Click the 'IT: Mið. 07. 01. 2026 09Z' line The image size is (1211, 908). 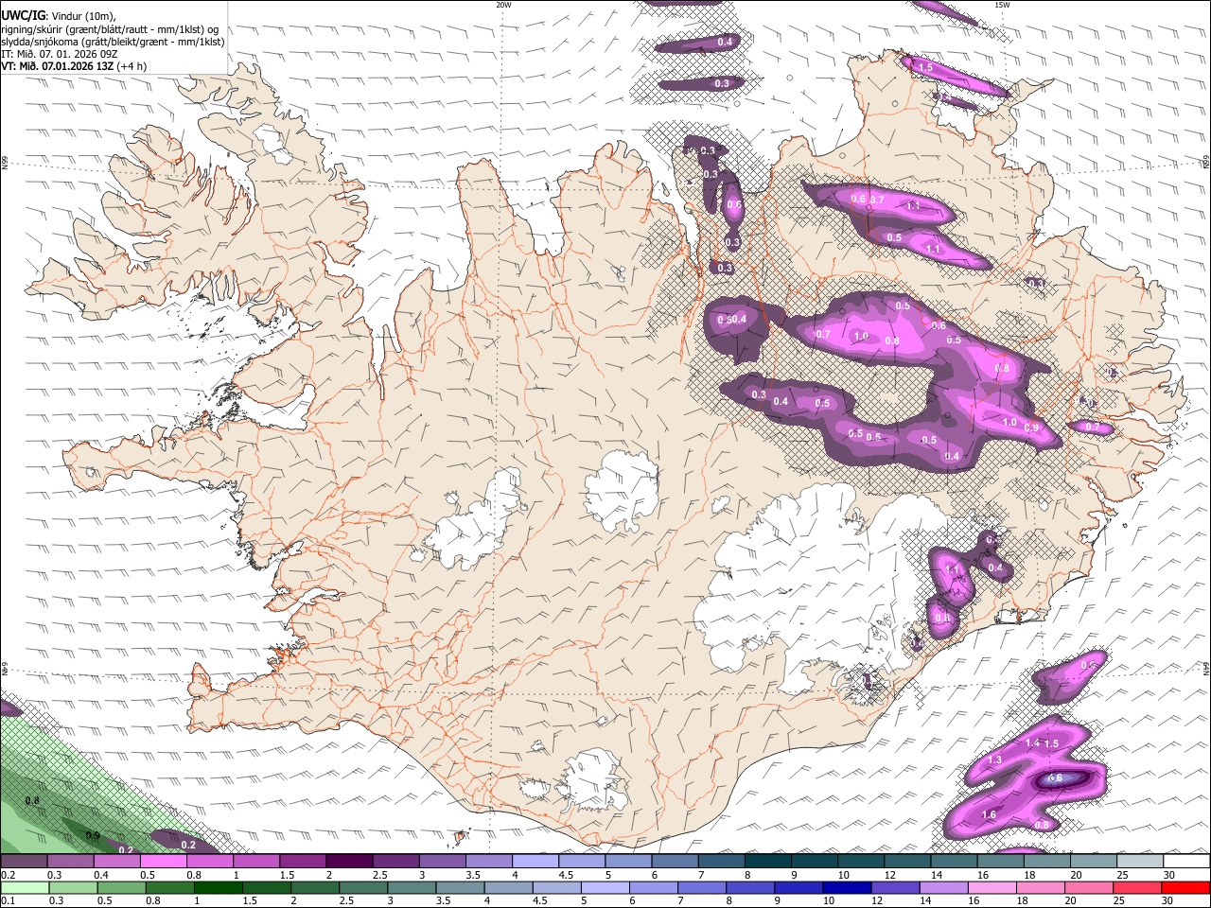pos(60,54)
